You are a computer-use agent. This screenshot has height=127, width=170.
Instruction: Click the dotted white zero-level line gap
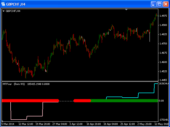pos(66,101)
